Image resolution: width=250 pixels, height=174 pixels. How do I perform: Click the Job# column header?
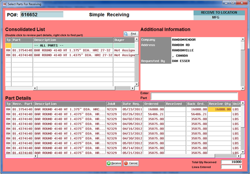pyautogui.click(x=114, y=104)
